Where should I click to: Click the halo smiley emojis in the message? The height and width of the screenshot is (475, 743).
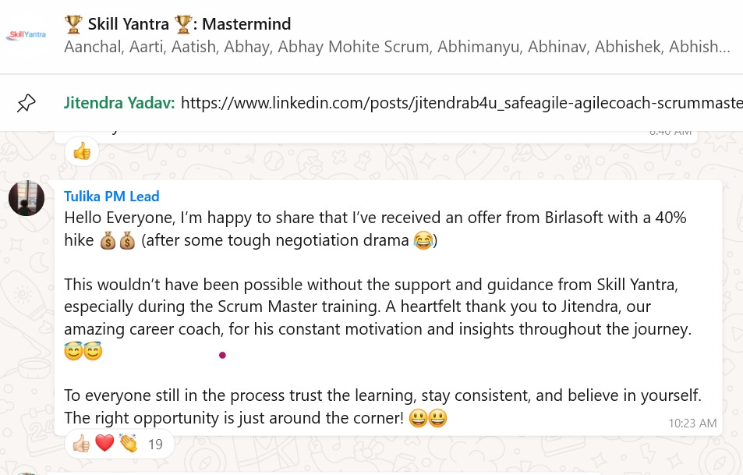83,353
